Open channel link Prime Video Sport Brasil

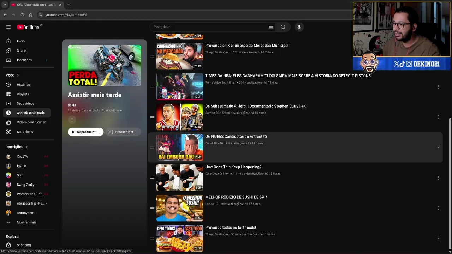(221, 83)
